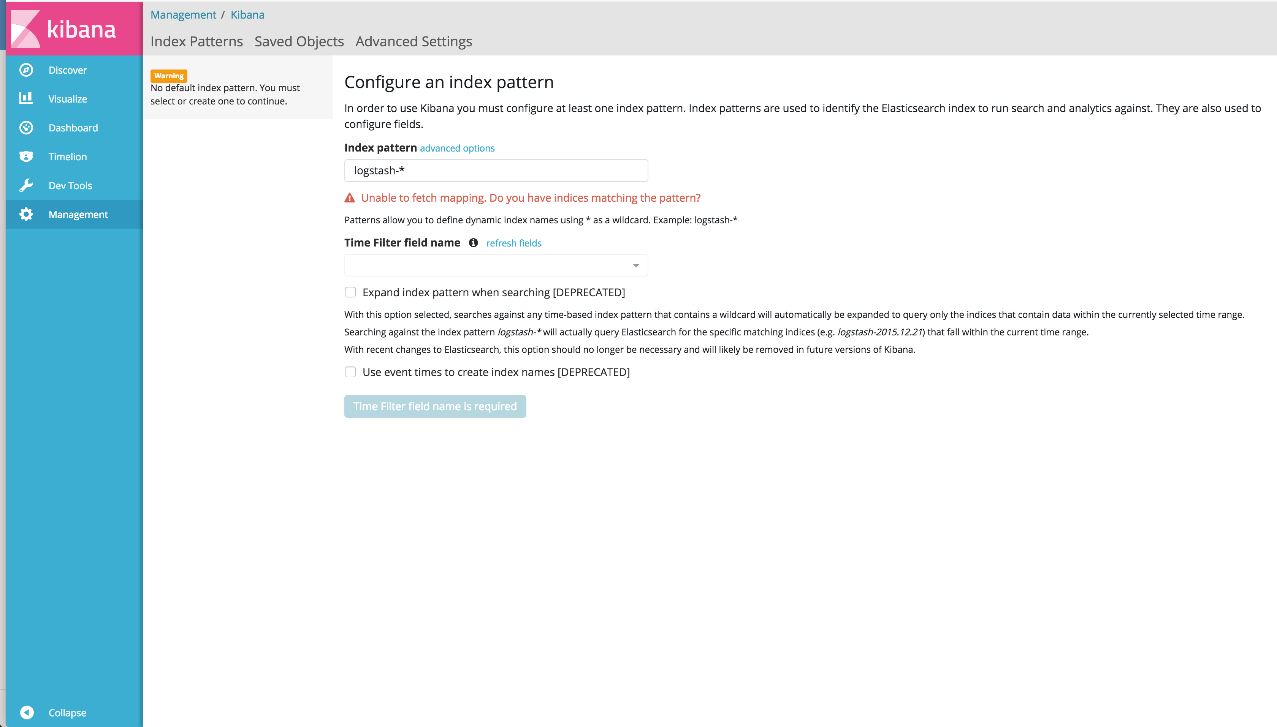Expand the time filter field selector arrow
Image resolution: width=1277 pixels, height=727 pixels.
pos(635,265)
